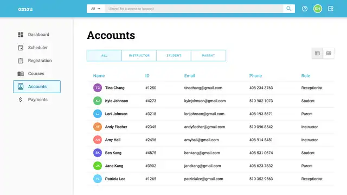
Task: Click the Registration clipboard icon
Action: [21, 61]
